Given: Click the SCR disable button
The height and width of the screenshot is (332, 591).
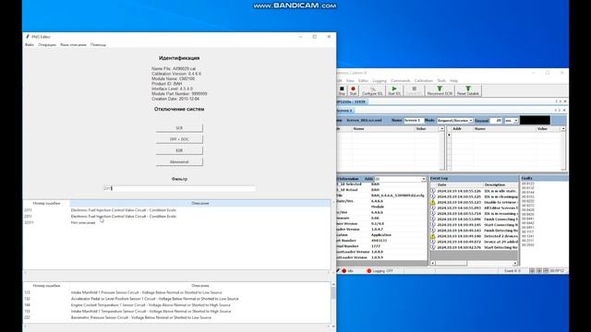Looking at the screenshot, I should (179, 128).
